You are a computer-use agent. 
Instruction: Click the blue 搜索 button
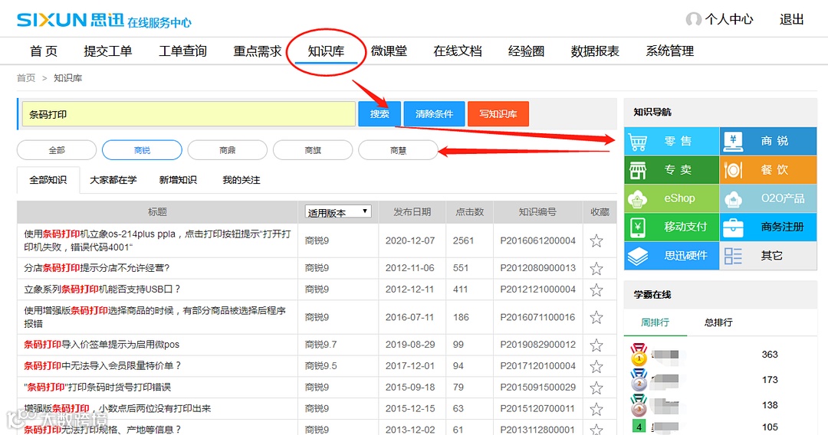(x=379, y=114)
